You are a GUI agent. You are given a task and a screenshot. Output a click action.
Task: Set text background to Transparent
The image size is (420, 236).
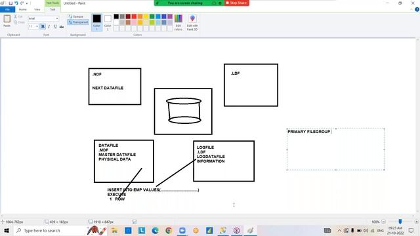coord(78,22)
